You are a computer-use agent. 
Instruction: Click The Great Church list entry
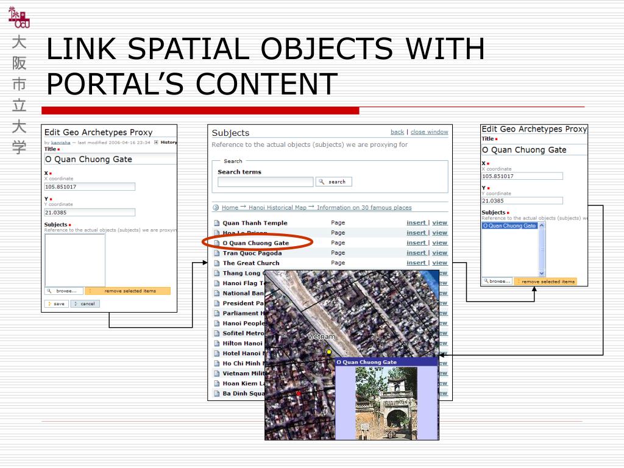(x=250, y=263)
